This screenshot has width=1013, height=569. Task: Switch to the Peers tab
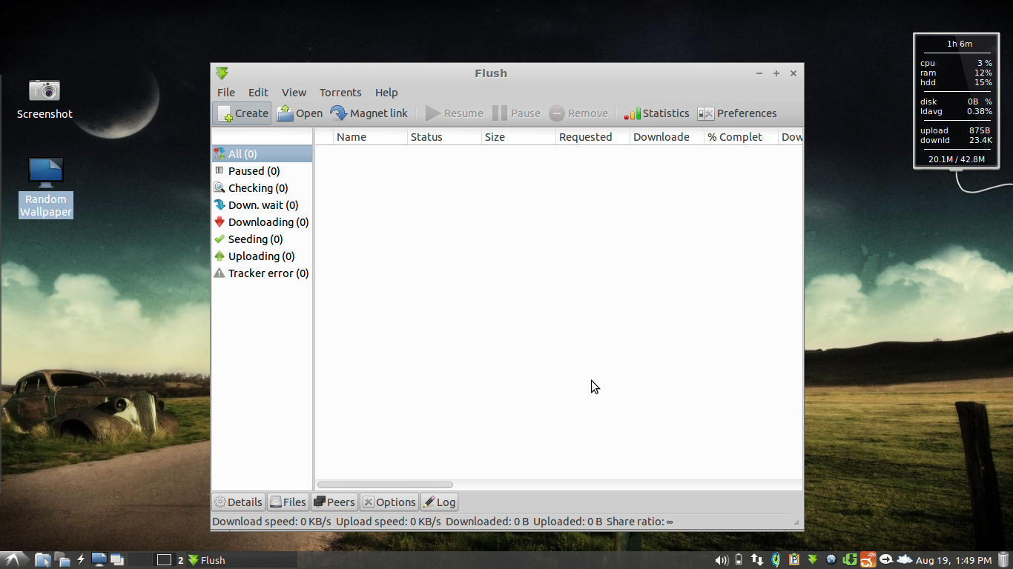(334, 502)
